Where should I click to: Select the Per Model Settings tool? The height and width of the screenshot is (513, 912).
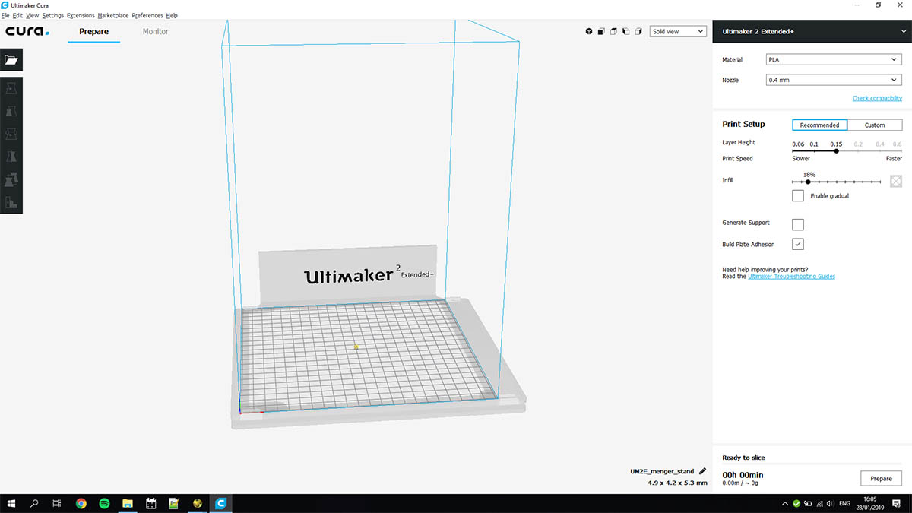pyautogui.click(x=11, y=180)
